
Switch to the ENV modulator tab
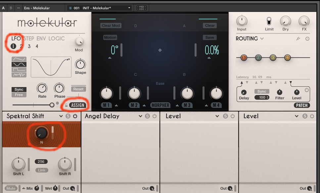click(x=41, y=38)
